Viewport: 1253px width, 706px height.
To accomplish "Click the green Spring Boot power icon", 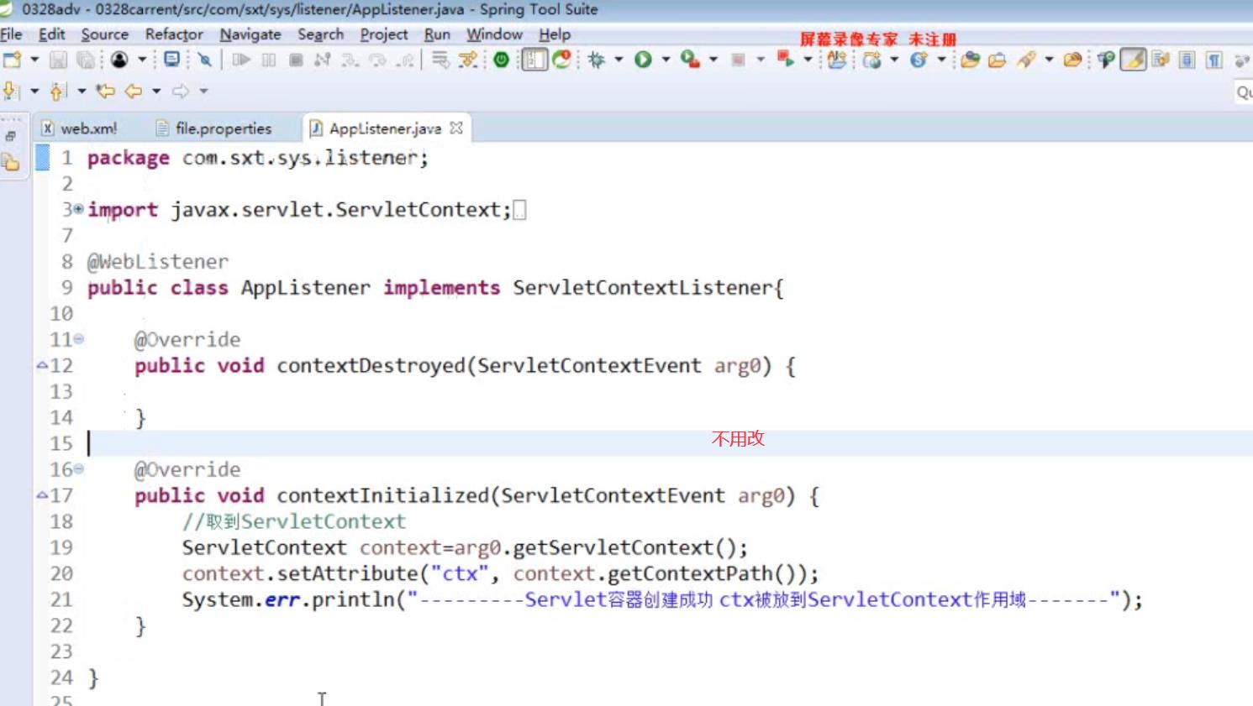I will click(x=502, y=60).
